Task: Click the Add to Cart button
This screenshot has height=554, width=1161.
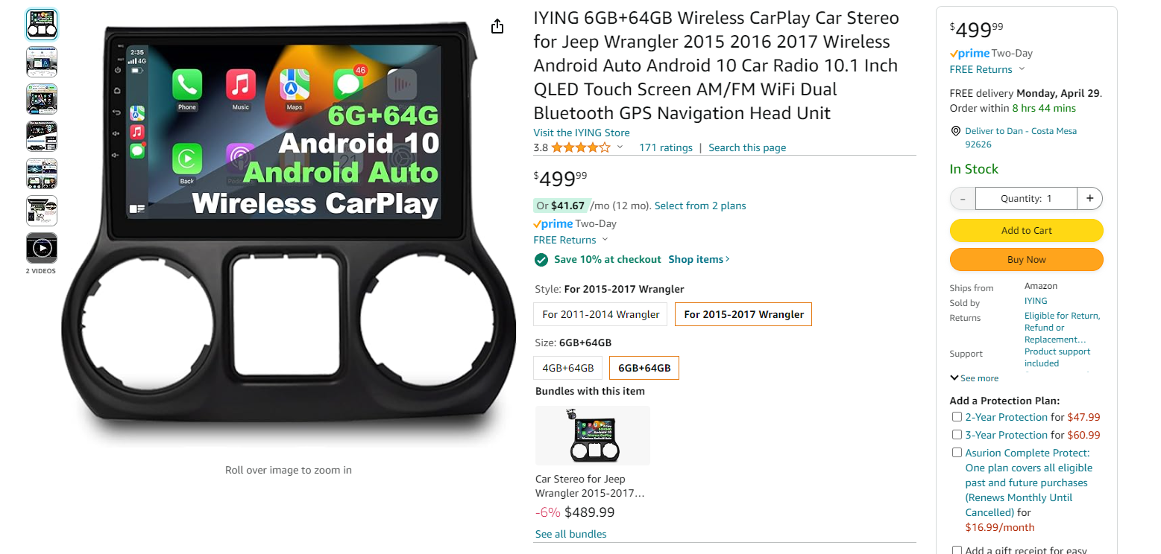Action: click(x=1026, y=231)
